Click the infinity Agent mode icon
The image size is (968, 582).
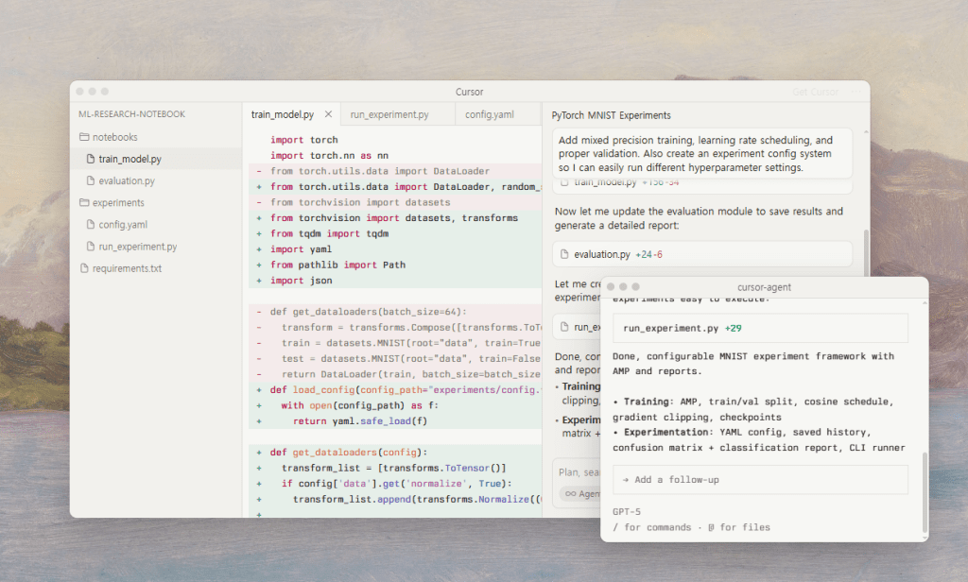click(569, 493)
